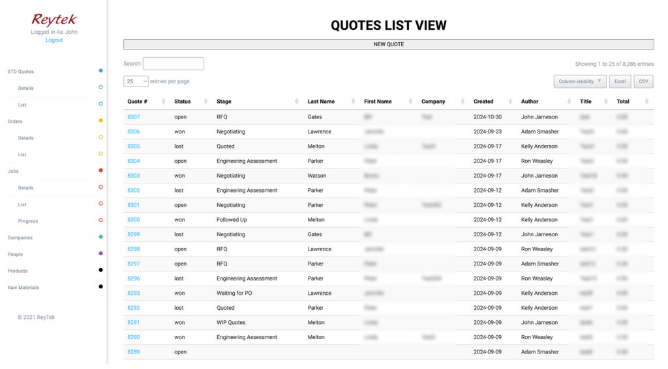Screen dimensions: 668x369
Task: Sort by Quote # using its sort arrows
Action: [163, 101]
